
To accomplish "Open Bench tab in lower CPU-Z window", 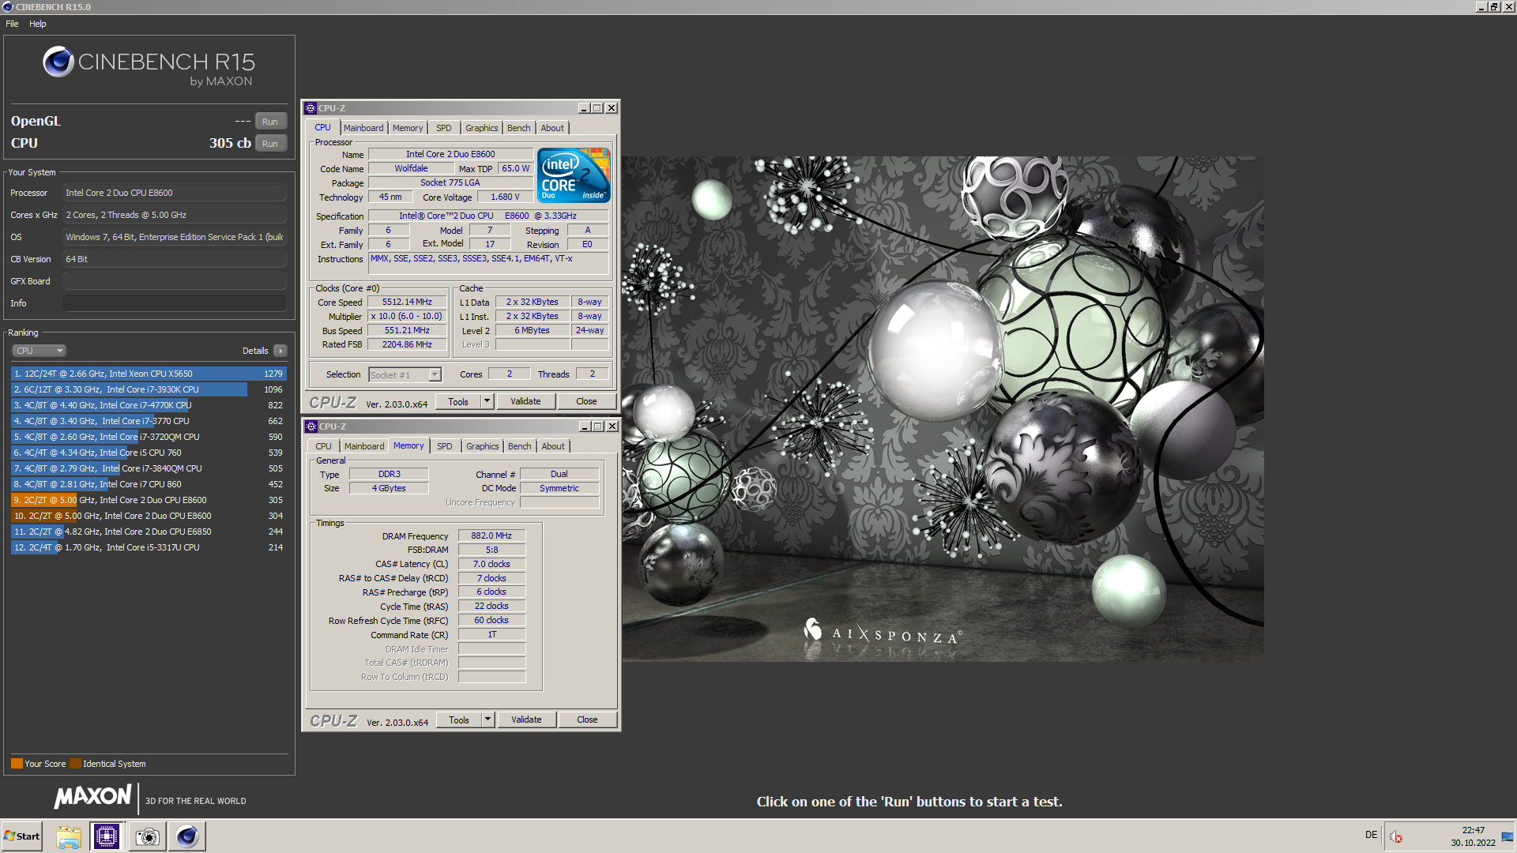I will pyautogui.click(x=520, y=446).
